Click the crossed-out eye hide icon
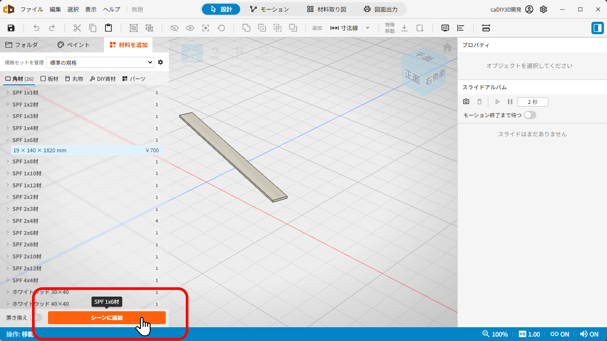This screenshot has height=341, width=607. pos(175,28)
